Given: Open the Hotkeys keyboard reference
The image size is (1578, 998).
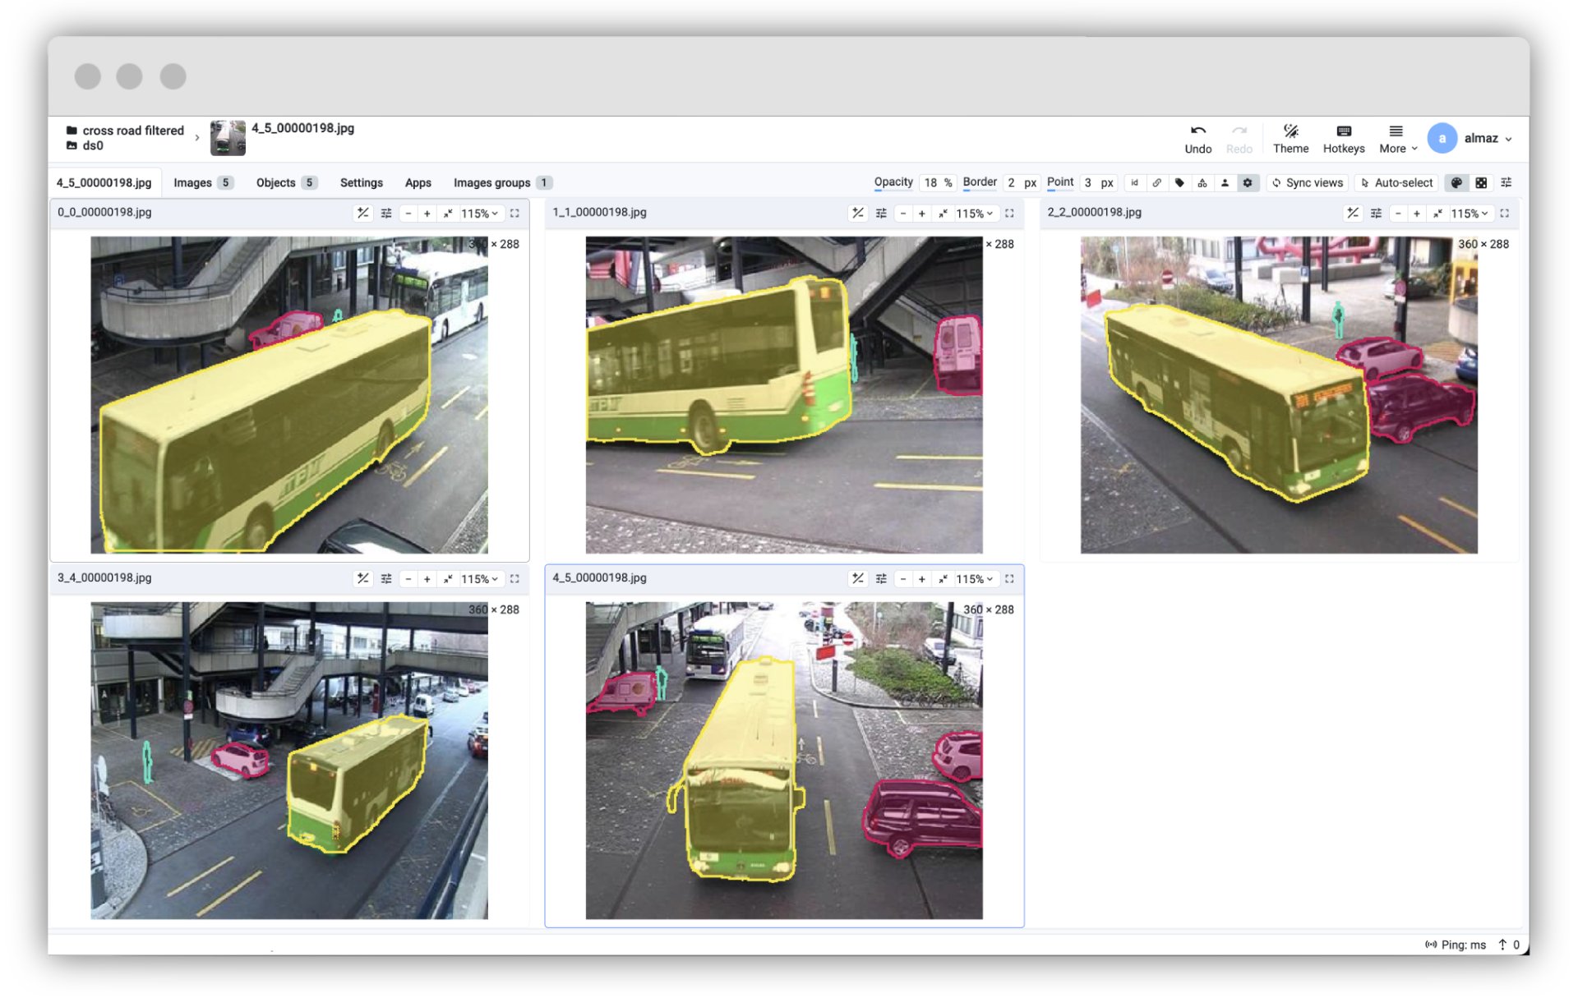Looking at the screenshot, I should [x=1343, y=138].
